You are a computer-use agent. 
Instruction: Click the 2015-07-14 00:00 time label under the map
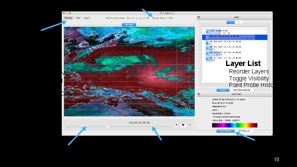139,123
